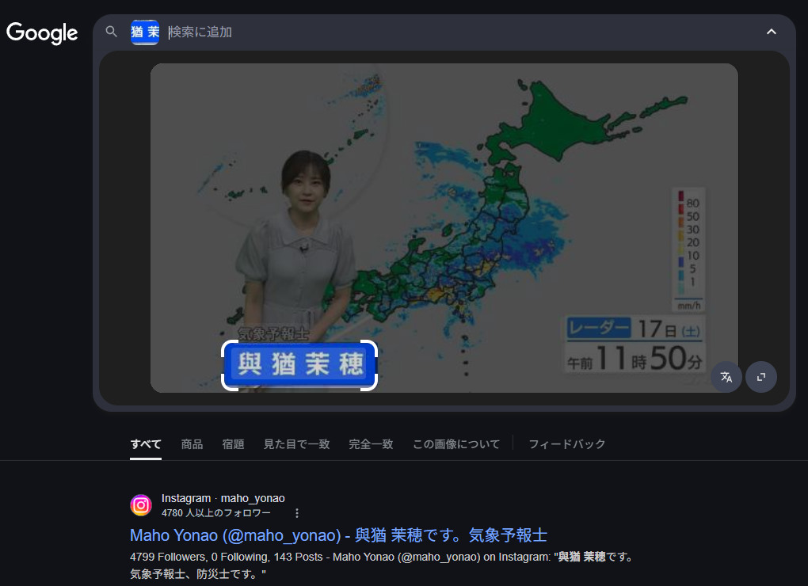Open the 完全一致 tab
This screenshot has width=808, height=586.
click(371, 444)
